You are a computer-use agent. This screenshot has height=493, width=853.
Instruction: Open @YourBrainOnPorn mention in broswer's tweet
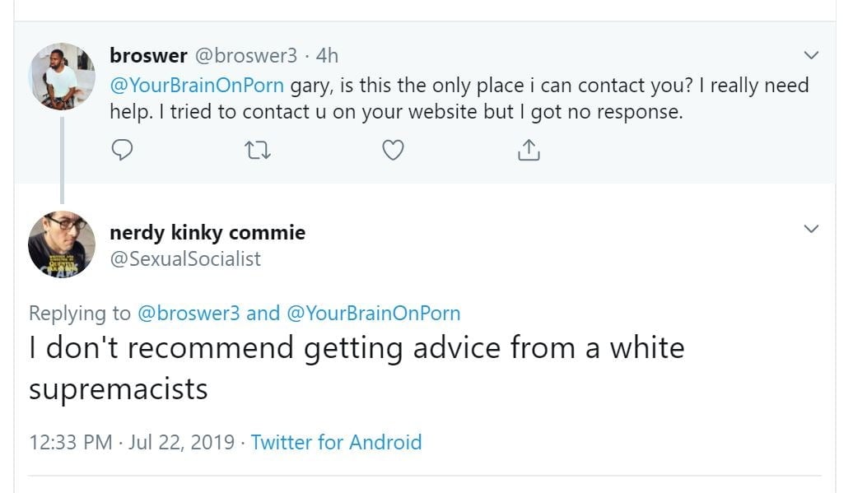pos(197,86)
